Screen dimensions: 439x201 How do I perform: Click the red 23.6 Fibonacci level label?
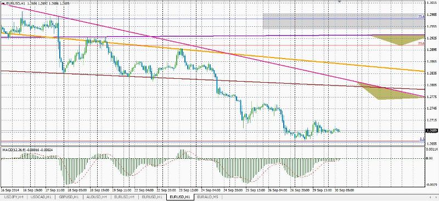(421, 43)
